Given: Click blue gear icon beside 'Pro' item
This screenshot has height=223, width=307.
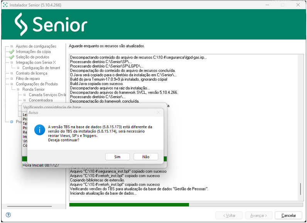Looking at the screenshot, I should click(x=12, y=122).
